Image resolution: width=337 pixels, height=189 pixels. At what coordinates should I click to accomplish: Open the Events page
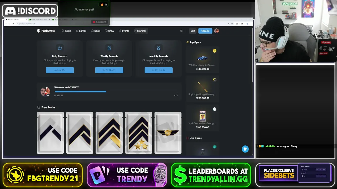[x=124, y=31]
